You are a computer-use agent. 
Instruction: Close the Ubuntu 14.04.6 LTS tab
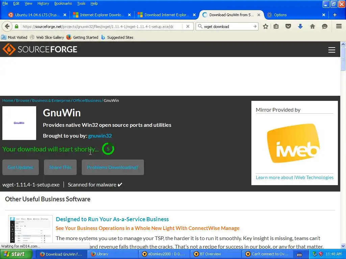65,15
